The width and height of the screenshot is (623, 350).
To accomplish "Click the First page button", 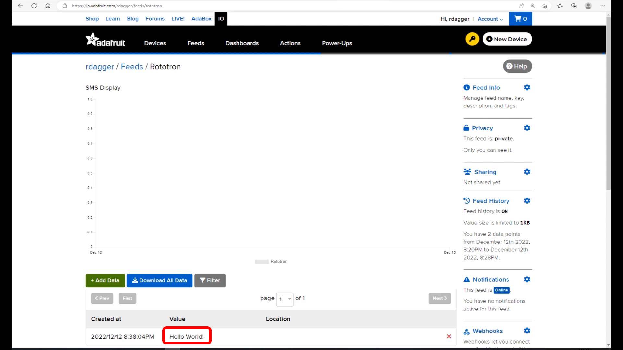I will coord(127,299).
